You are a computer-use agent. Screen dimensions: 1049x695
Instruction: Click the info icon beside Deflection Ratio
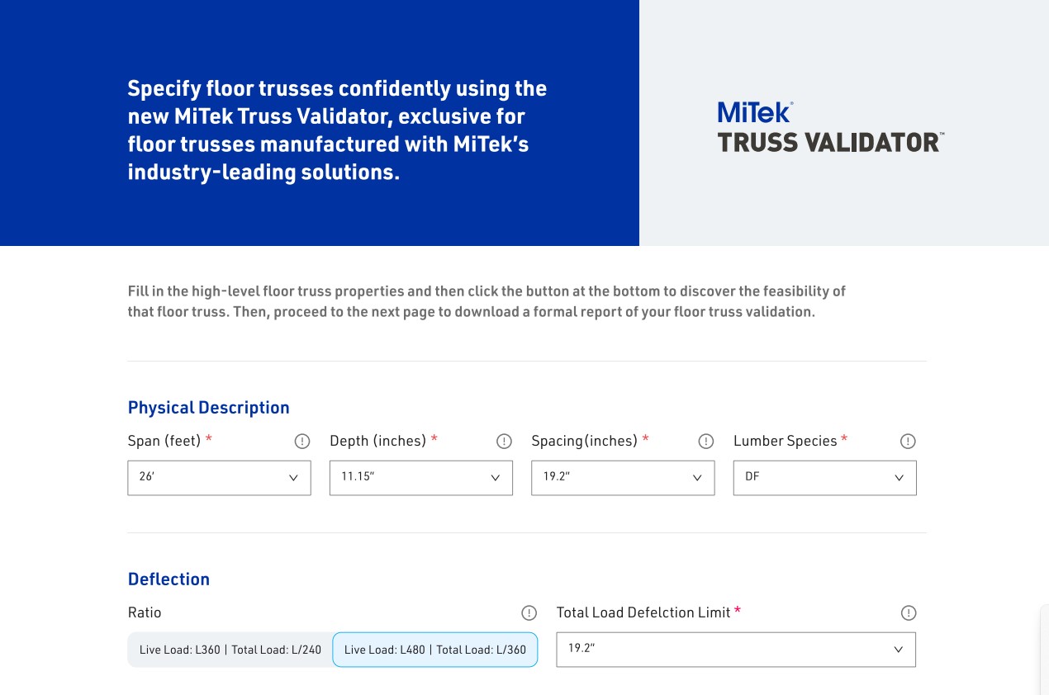529,613
